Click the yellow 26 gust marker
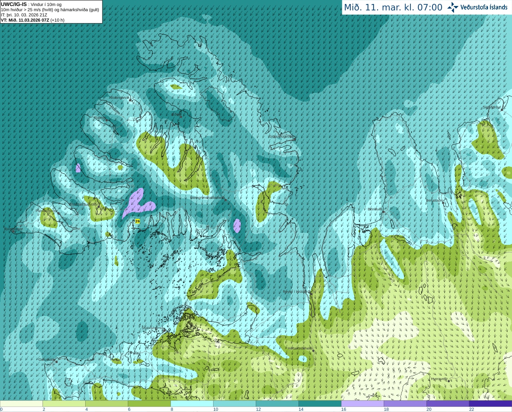Image resolution: width=512 pixels, height=412 pixels. (138, 221)
